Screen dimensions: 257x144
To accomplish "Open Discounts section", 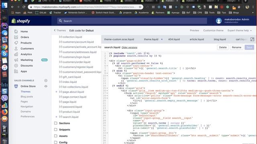I will pos(27,66).
